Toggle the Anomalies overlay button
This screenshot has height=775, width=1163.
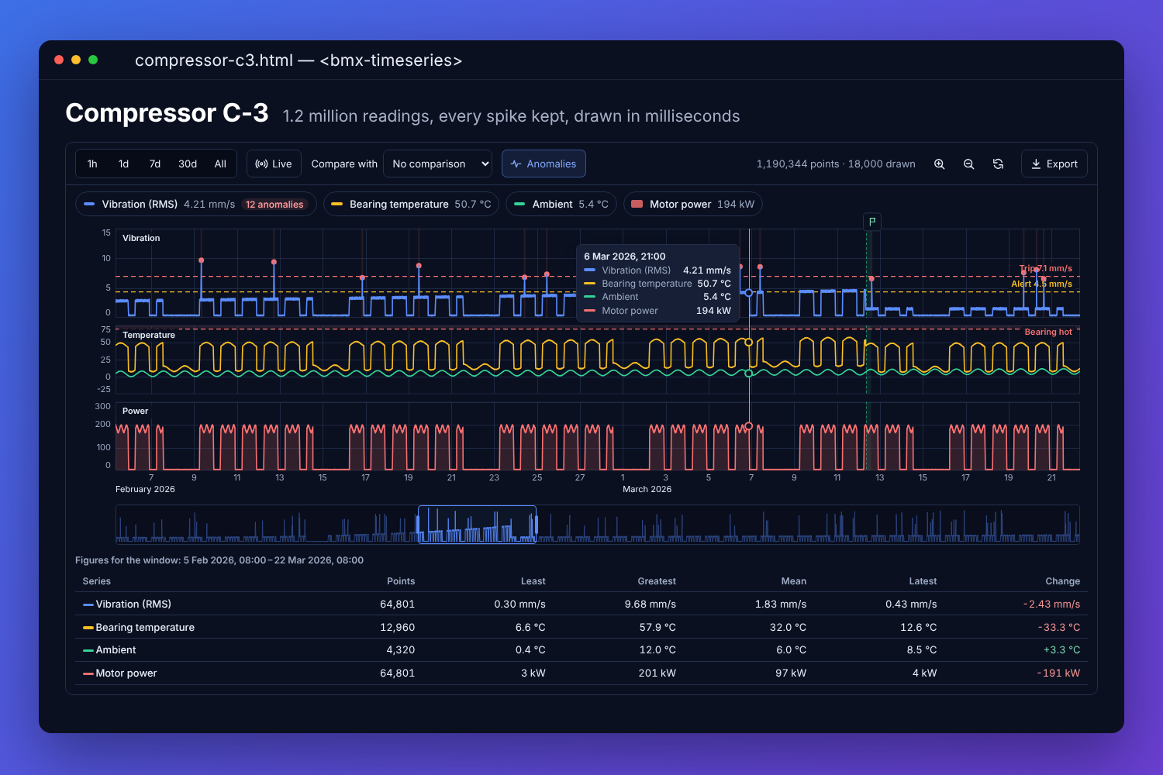(544, 164)
